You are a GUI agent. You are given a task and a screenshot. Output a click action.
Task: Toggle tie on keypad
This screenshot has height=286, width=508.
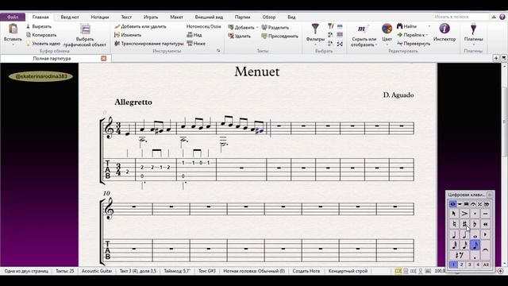[x=485, y=250]
